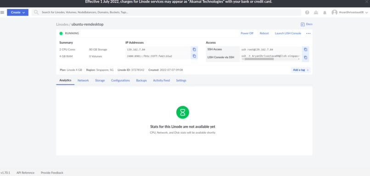370x176 pixels.
Task: Click the search magnifier icon
Action: 36,12
